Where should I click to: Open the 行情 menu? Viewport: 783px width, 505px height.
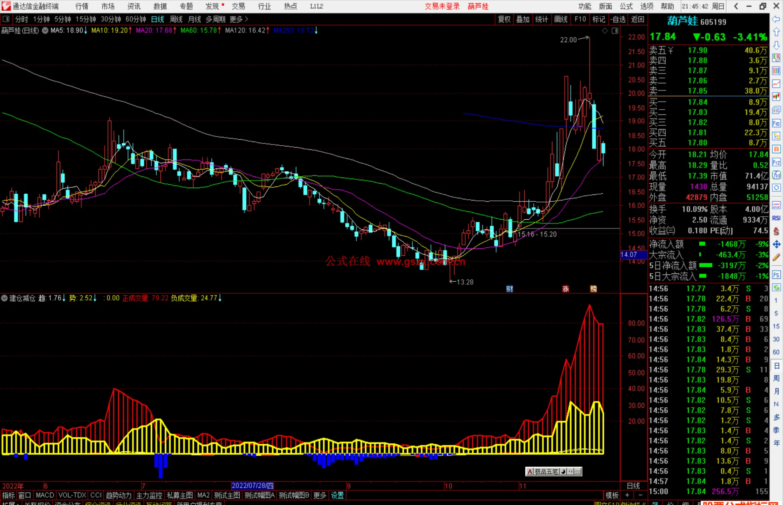click(82, 6)
